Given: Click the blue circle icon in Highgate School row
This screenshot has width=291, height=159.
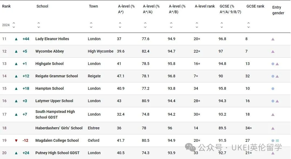Looking at the screenshot, I should 273,64.
